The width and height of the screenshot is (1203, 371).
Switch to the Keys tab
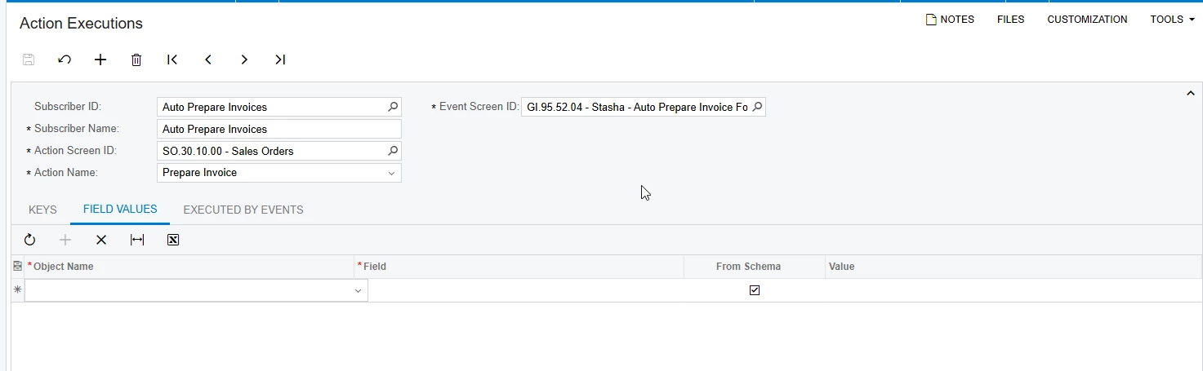tap(42, 210)
